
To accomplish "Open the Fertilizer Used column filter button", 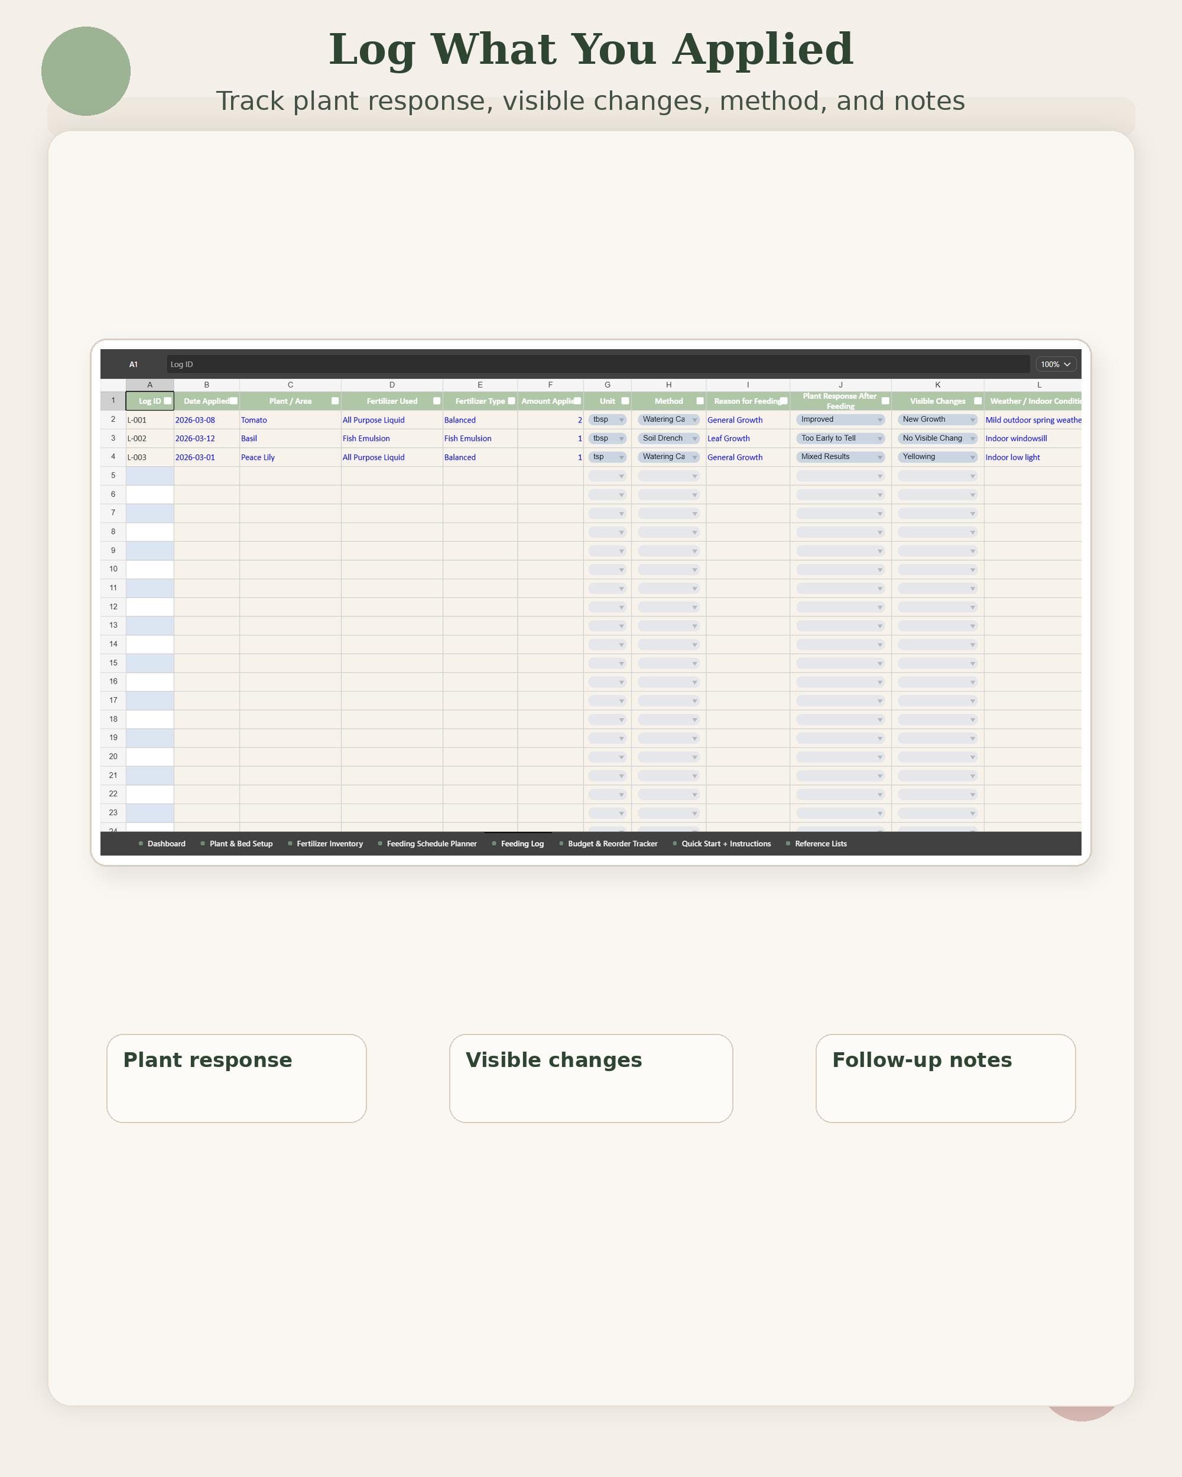I will click(437, 401).
